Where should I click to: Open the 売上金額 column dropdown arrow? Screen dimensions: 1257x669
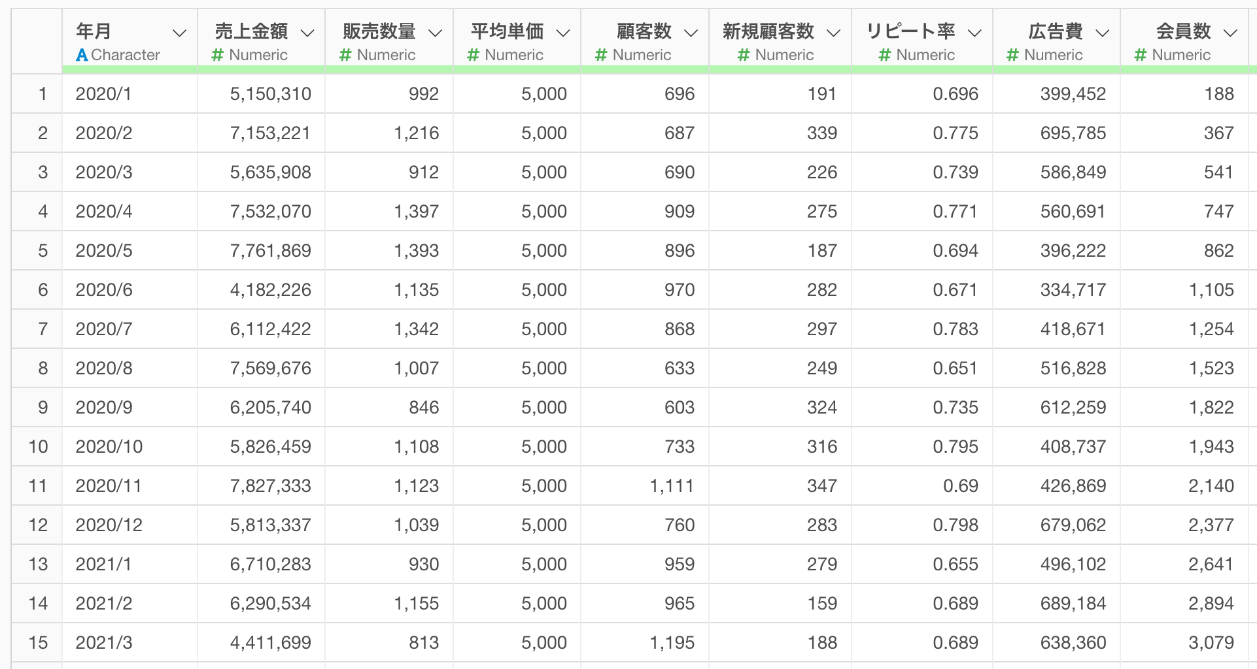(x=307, y=33)
